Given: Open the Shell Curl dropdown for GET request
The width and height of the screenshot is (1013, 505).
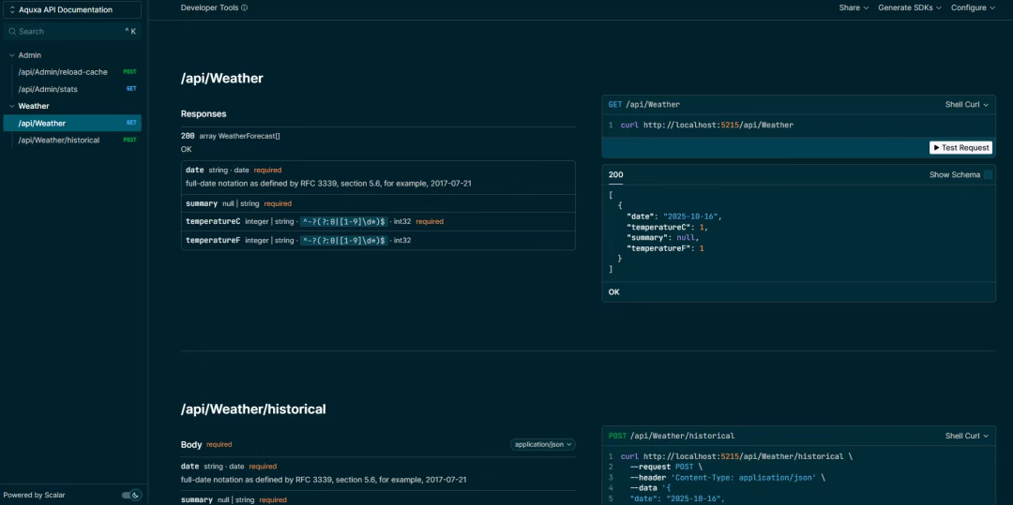Looking at the screenshot, I should click(x=966, y=105).
